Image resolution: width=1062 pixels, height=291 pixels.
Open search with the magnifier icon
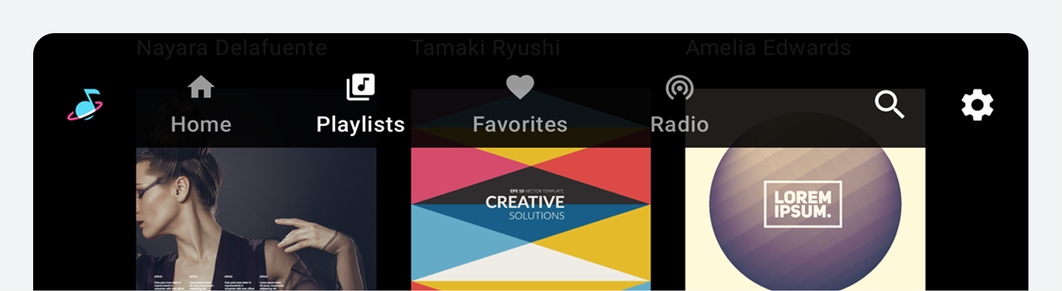coord(889,104)
